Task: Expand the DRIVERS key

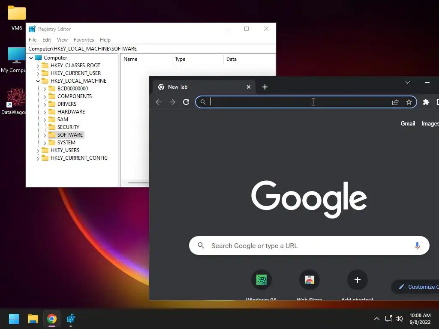Action: [x=45, y=104]
